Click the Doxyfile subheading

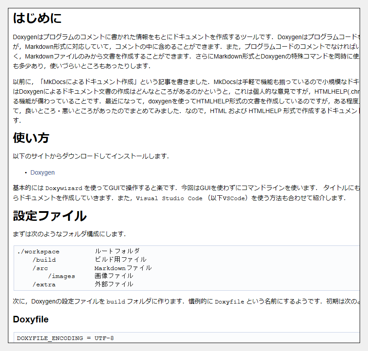click(x=31, y=319)
